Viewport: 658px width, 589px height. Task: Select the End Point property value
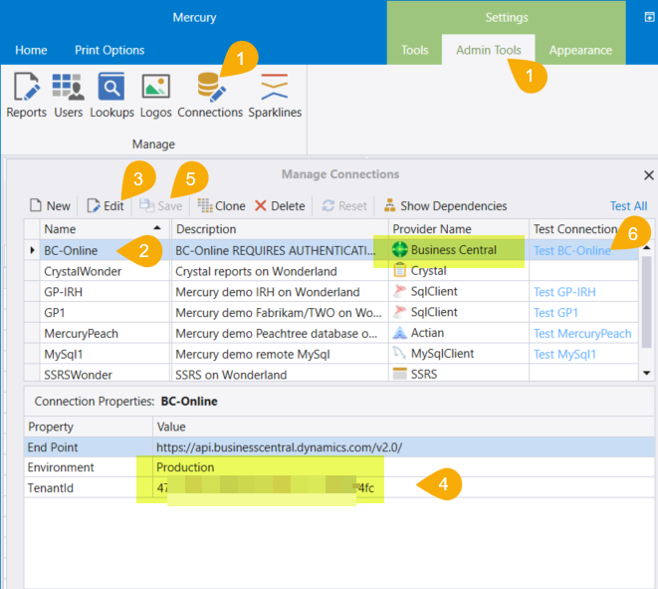tap(403, 447)
